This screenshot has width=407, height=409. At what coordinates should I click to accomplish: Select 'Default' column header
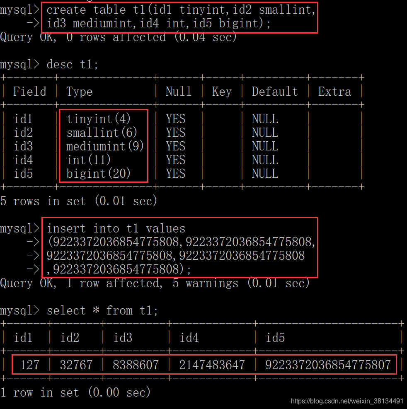point(275,92)
